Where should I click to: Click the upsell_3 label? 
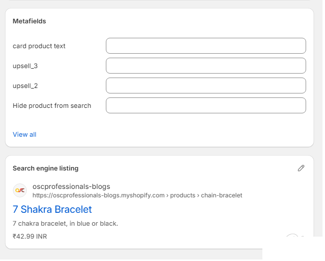[25, 66]
